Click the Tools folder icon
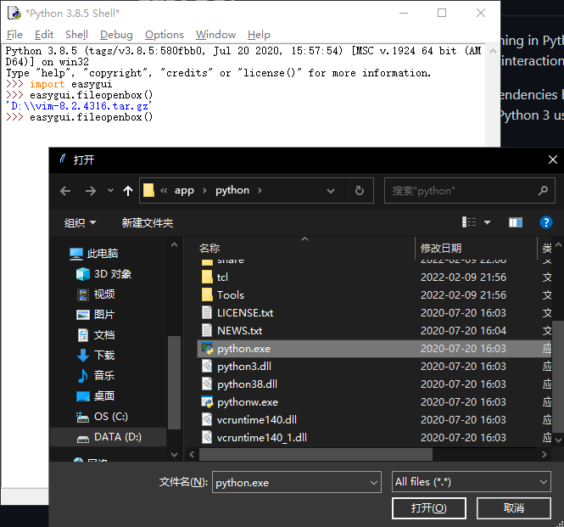564x527 pixels. tap(207, 294)
